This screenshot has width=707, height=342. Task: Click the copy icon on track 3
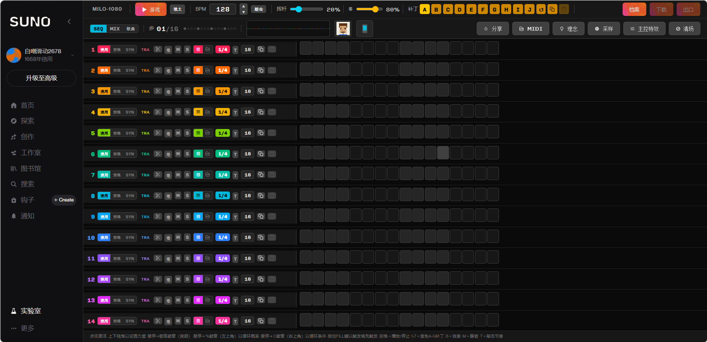[x=261, y=91]
